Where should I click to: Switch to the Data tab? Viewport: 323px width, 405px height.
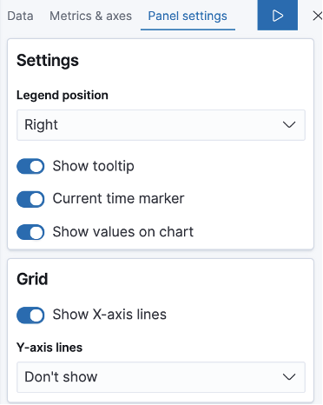(x=20, y=16)
